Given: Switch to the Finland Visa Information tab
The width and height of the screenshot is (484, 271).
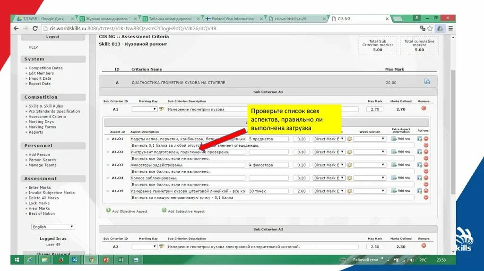Looking at the screenshot, I should (233, 19).
